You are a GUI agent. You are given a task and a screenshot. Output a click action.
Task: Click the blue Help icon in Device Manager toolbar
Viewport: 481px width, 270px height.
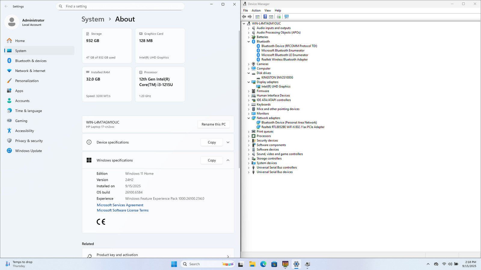click(265, 17)
